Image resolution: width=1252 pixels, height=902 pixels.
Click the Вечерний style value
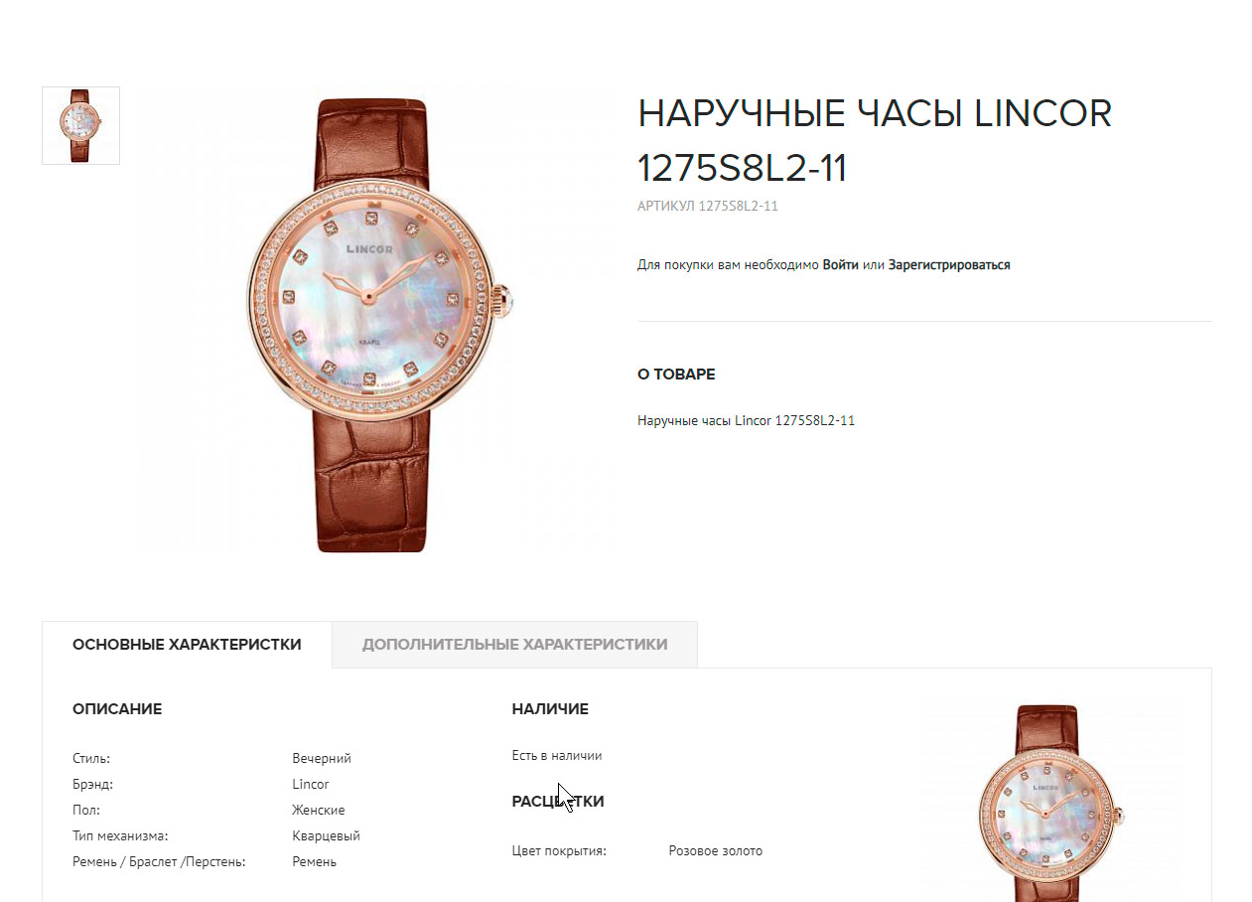322,758
